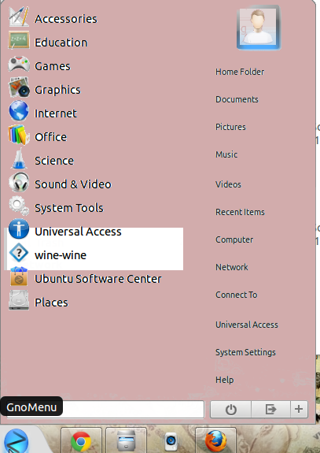Open right-column Universal Access

[x=247, y=325]
